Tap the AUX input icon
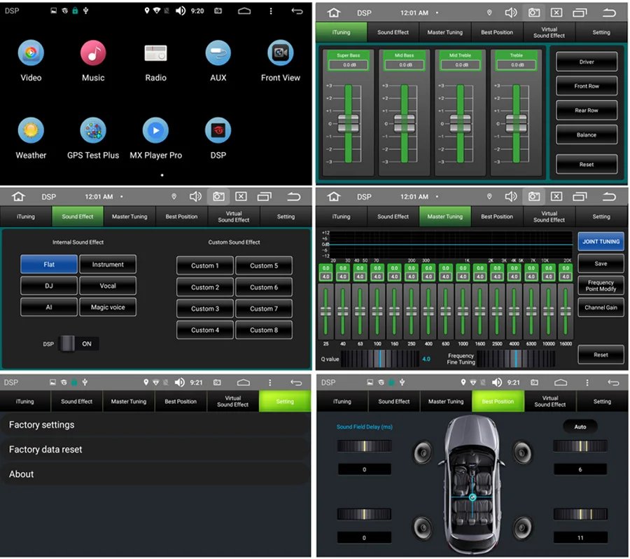This screenshot has height=559, width=630. 218,53
